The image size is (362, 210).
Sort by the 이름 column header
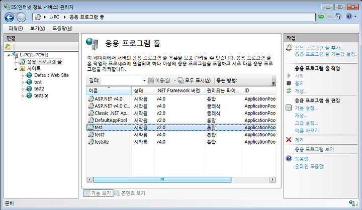coord(109,91)
